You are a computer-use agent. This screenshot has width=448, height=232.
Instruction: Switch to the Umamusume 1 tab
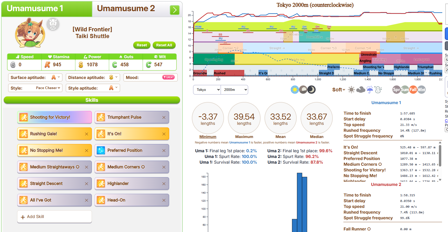coord(47,9)
